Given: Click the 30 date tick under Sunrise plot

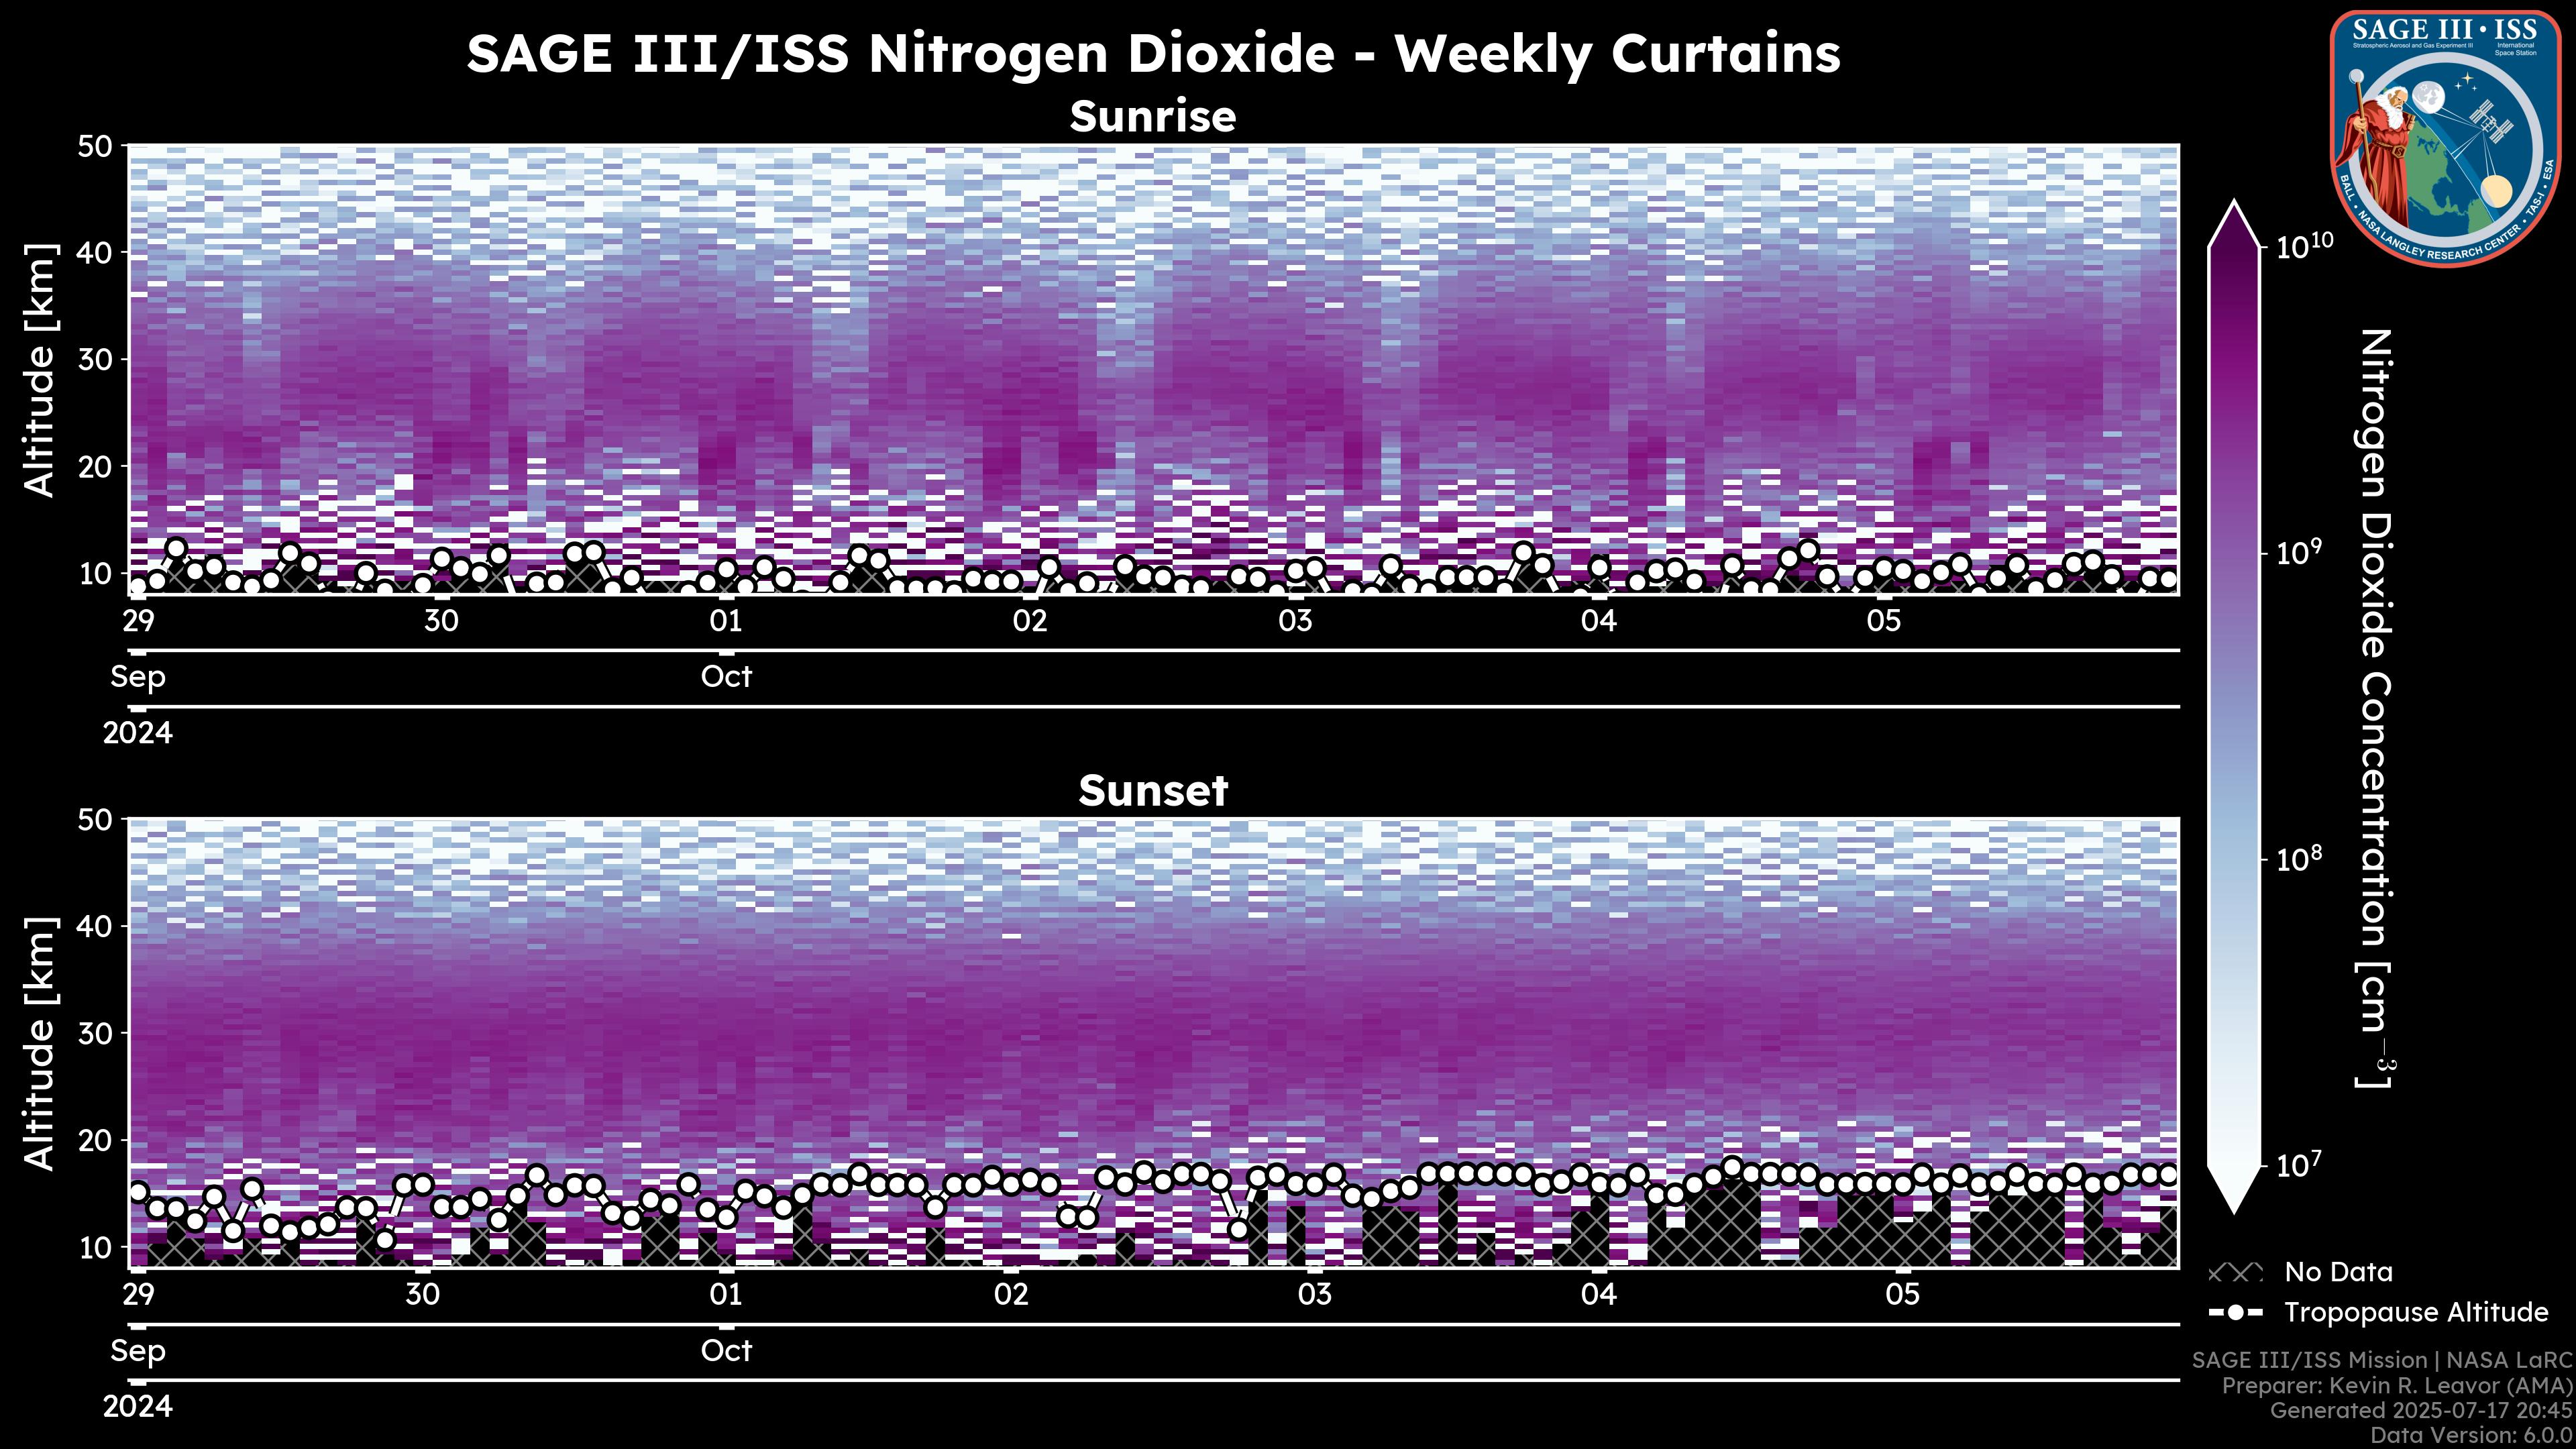Looking at the screenshot, I should 441,620.
